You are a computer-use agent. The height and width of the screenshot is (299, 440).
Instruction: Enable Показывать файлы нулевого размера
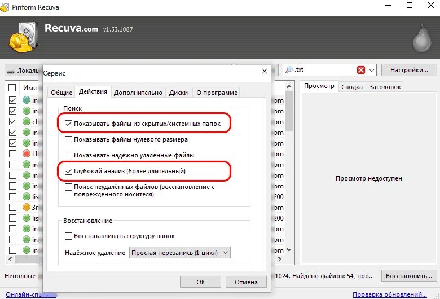[x=68, y=139]
